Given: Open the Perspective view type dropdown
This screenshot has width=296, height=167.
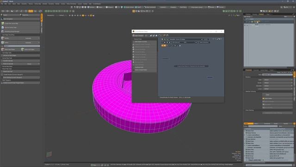Looking at the screenshot, I should [x=50, y=15].
